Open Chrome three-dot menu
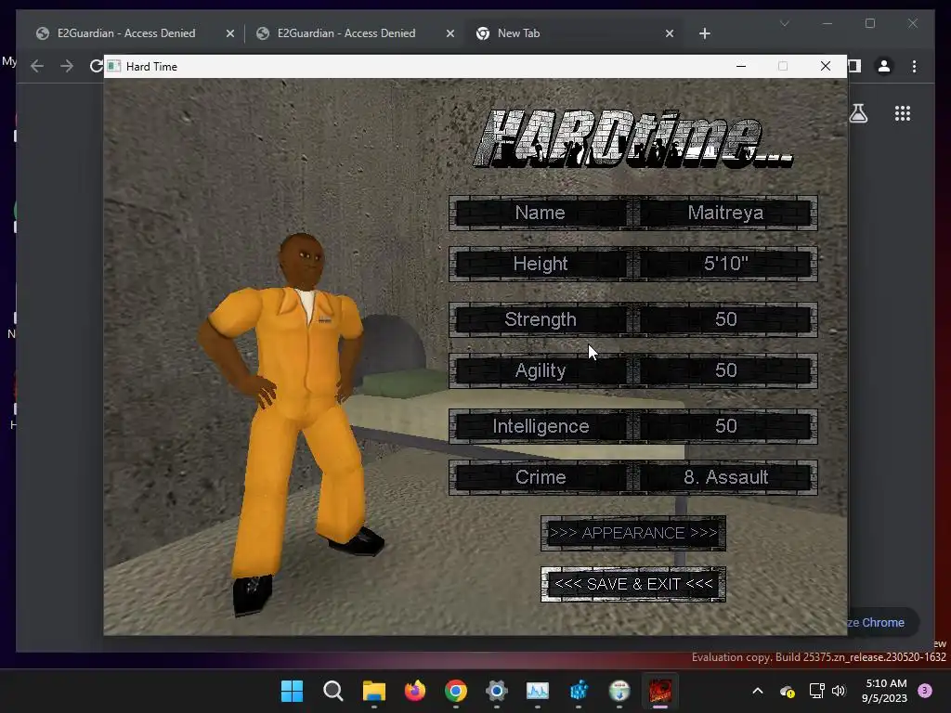This screenshot has width=951, height=713. point(914,66)
